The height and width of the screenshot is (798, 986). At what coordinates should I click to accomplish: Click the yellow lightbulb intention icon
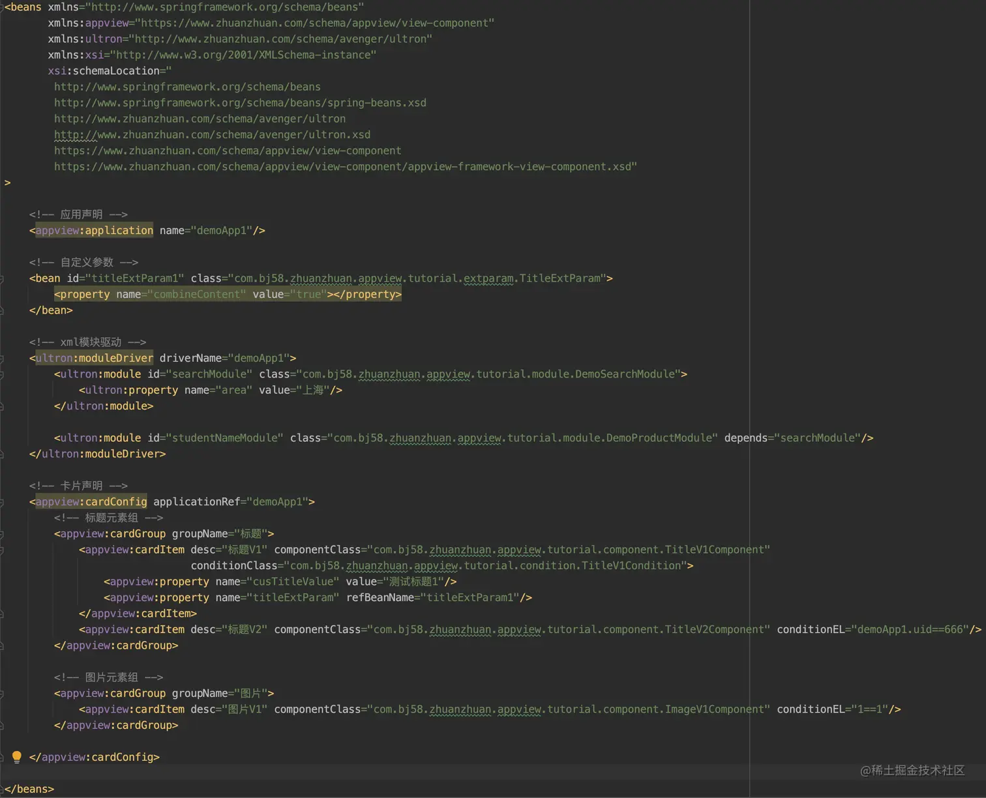[17, 756]
